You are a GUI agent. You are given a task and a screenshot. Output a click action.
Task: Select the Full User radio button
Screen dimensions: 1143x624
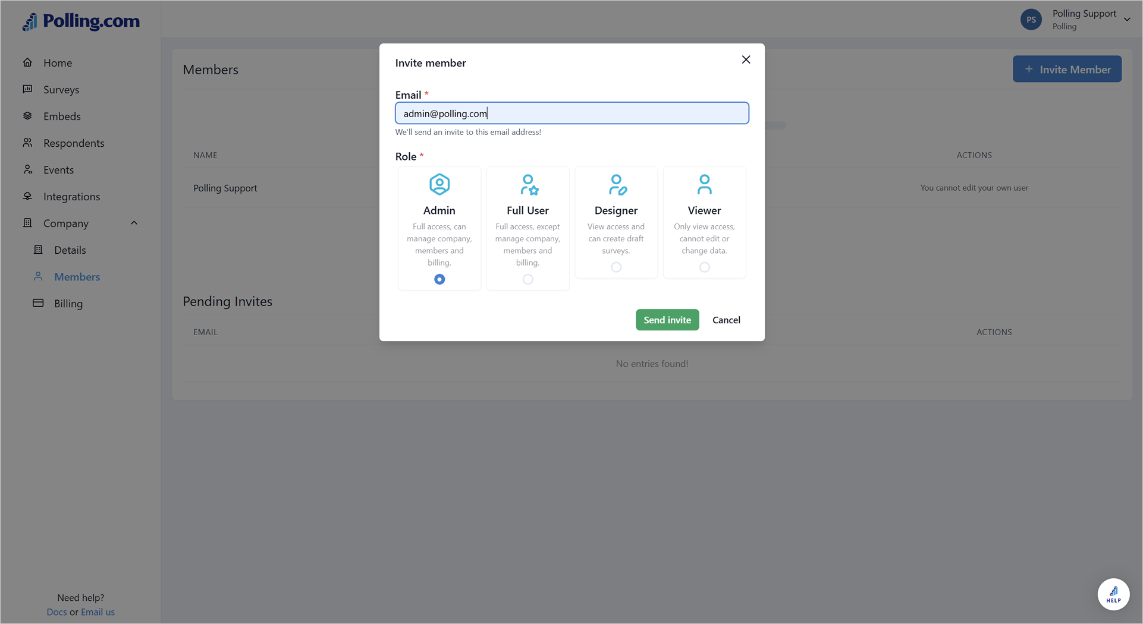pyautogui.click(x=527, y=279)
